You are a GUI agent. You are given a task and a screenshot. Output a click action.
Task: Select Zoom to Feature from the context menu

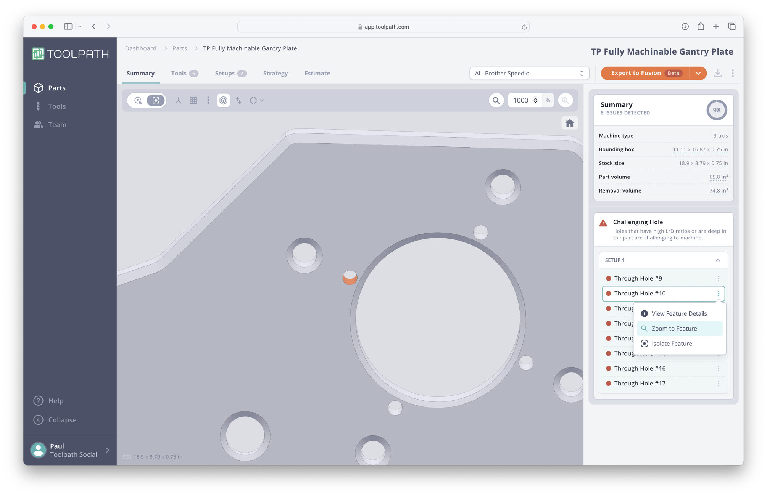[674, 328]
